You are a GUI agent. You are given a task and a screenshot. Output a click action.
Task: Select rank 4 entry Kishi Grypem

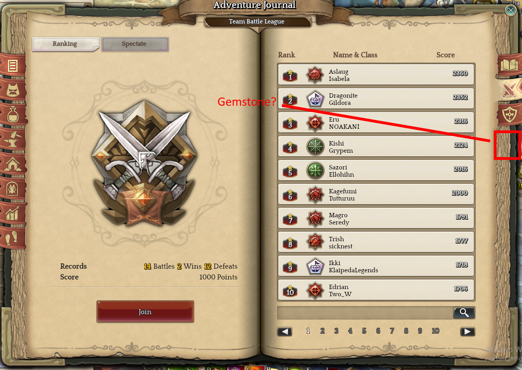[376, 147]
